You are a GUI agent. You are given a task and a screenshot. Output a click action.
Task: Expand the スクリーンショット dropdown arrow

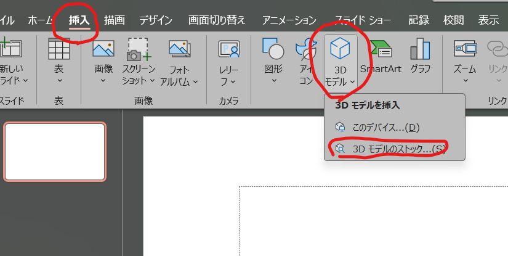(x=152, y=80)
